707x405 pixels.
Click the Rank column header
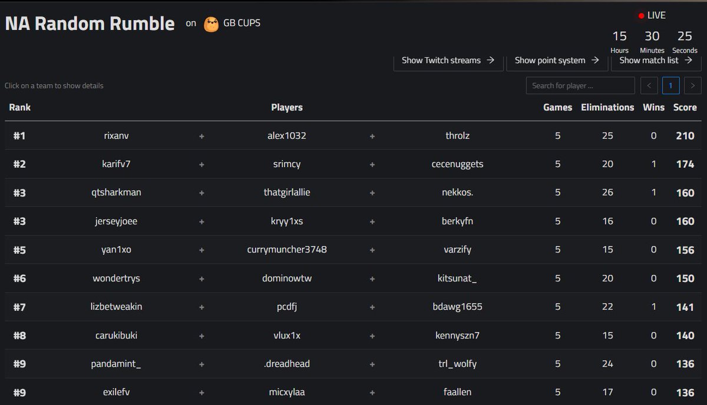(20, 107)
